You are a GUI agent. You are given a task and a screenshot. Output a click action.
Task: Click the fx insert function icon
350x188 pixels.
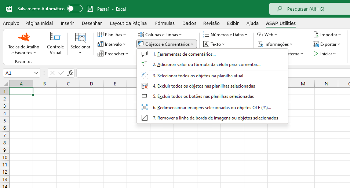coord(70,73)
